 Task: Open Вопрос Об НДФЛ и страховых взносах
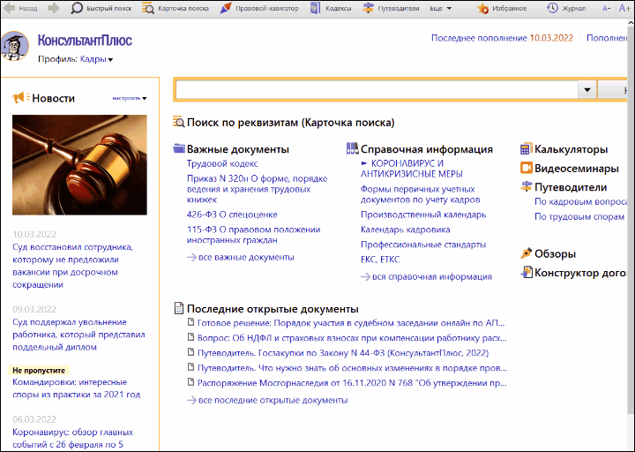(x=352, y=338)
